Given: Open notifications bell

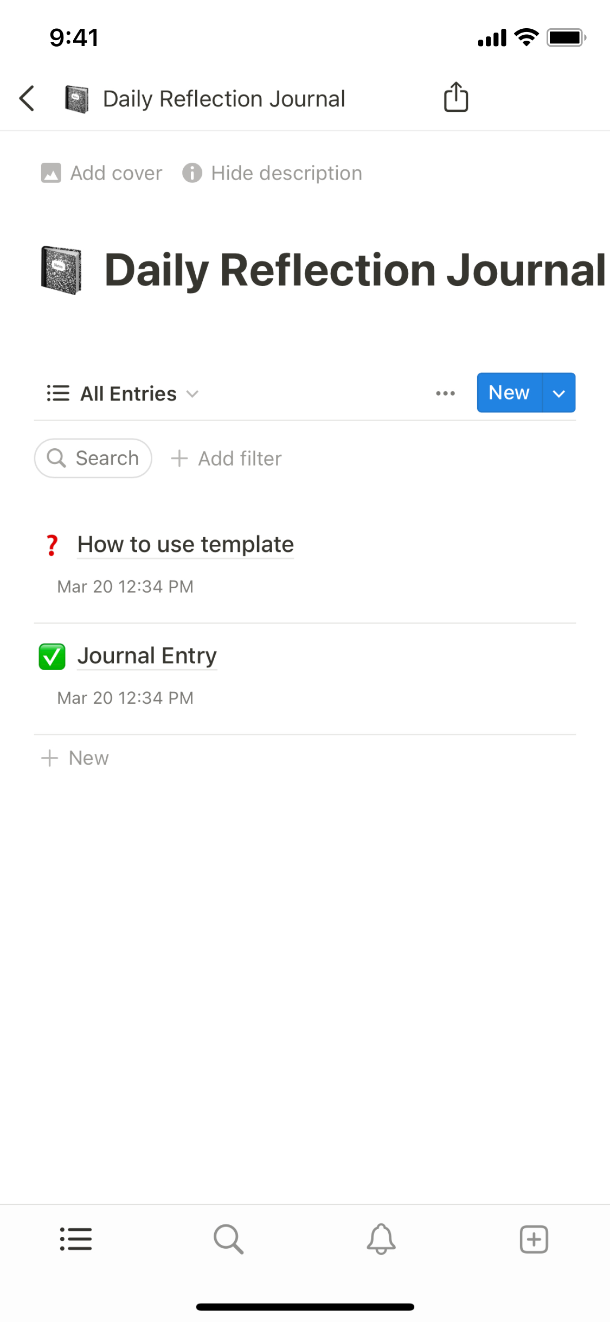Looking at the screenshot, I should [381, 1239].
